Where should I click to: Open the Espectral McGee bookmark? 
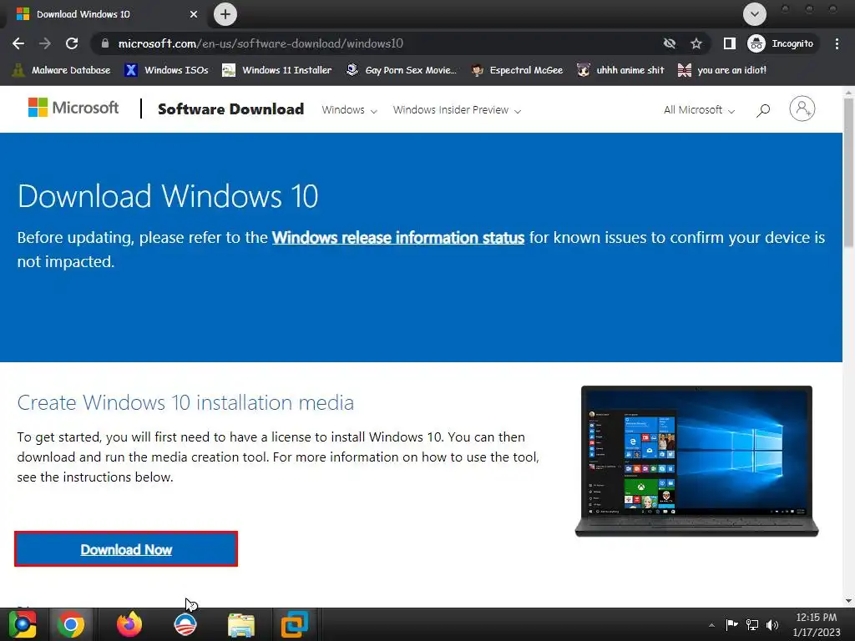click(517, 70)
